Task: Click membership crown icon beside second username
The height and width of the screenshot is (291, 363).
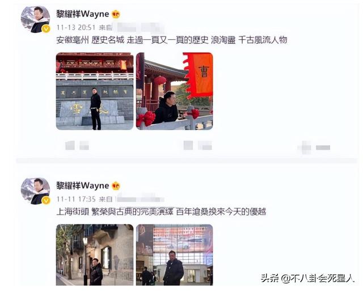Action: [x=116, y=186]
